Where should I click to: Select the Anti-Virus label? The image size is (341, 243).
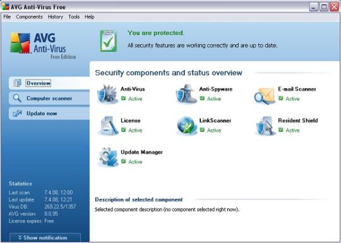pos(133,89)
